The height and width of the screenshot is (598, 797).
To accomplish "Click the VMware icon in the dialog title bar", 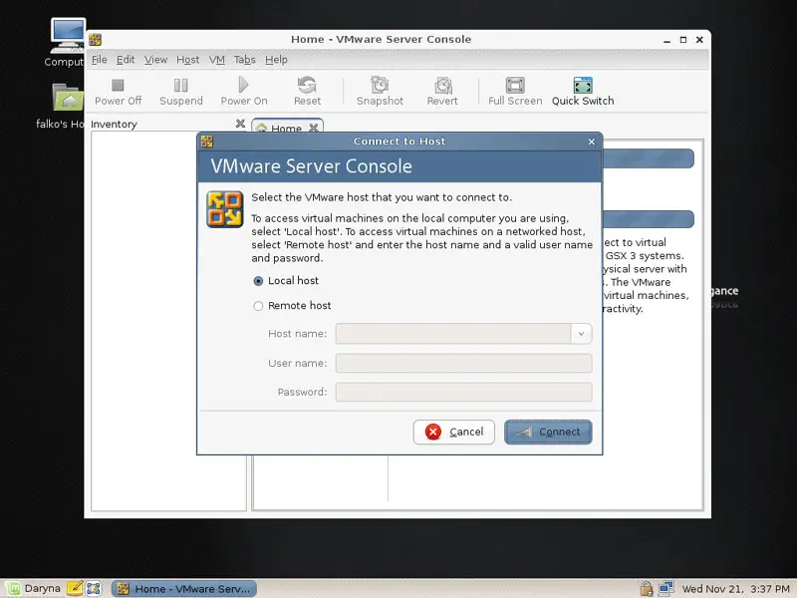I will [x=207, y=142].
